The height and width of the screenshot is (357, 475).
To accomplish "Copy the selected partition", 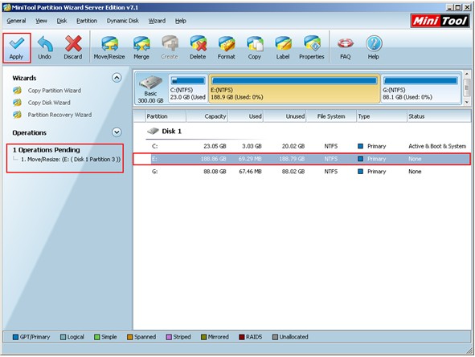I will (x=255, y=48).
